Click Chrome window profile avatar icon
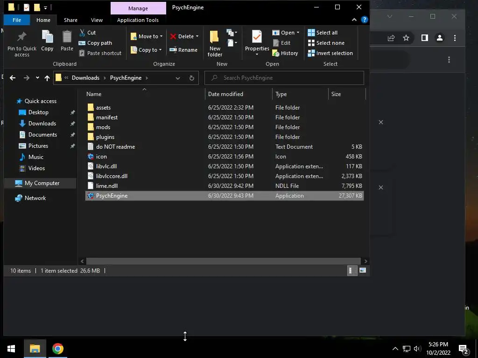 pyautogui.click(x=440, y=38)
